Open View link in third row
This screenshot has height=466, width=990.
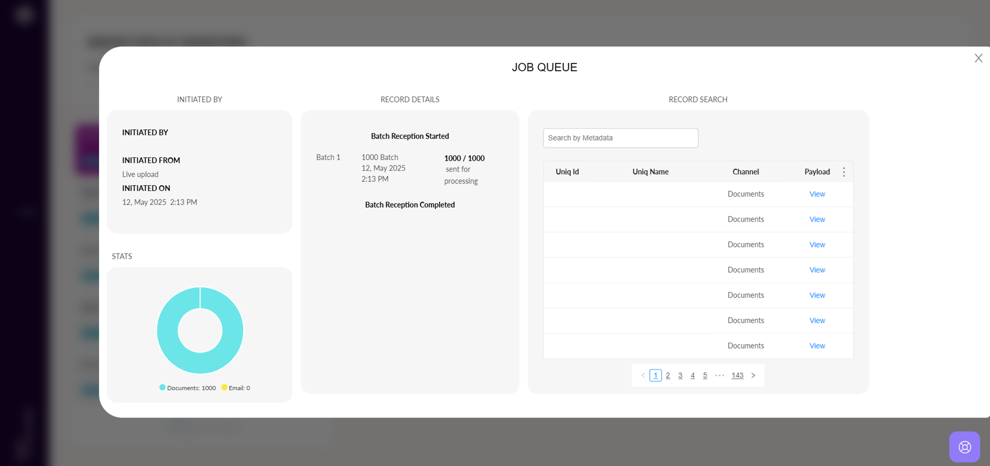[x=817, y=245]
